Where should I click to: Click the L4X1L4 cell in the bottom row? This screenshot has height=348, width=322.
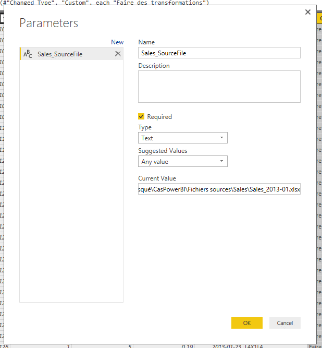[x=256, y=345]
